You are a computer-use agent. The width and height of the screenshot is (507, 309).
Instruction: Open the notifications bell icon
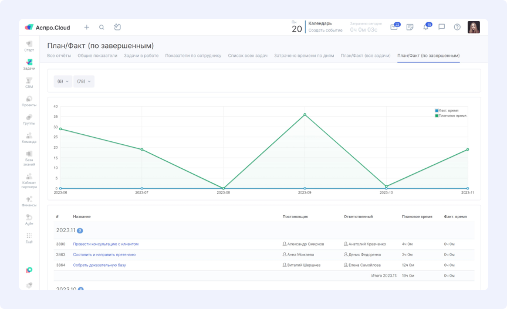coord(425,27)
